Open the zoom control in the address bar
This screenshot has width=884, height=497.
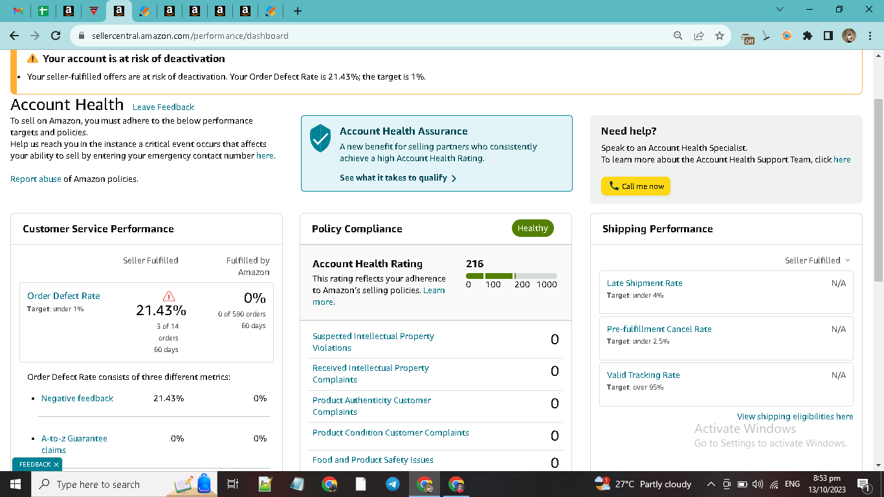678,36
